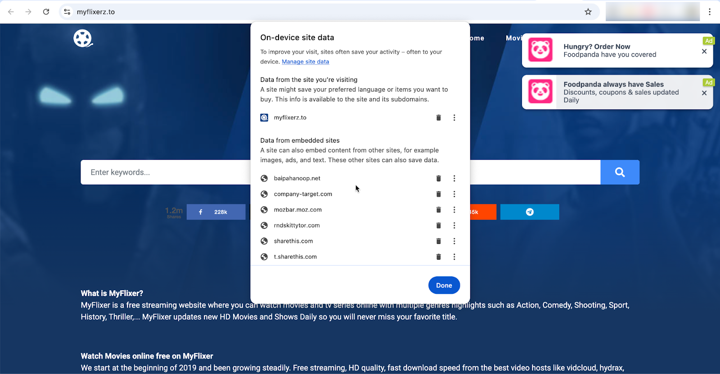Image resolution: width=720 pixels, height=374 pixels.
Task: Open the Chrome three-dot menu
Action: coord(710,12)
